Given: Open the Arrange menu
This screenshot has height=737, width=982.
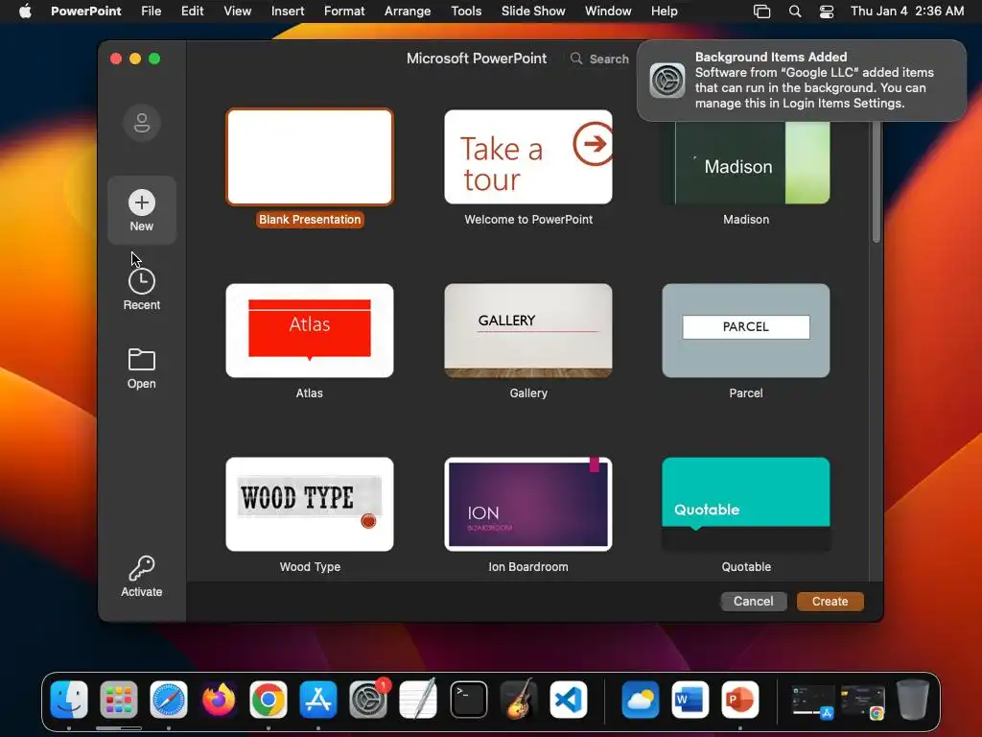Looking at the screenshot, I should point(408,12).
